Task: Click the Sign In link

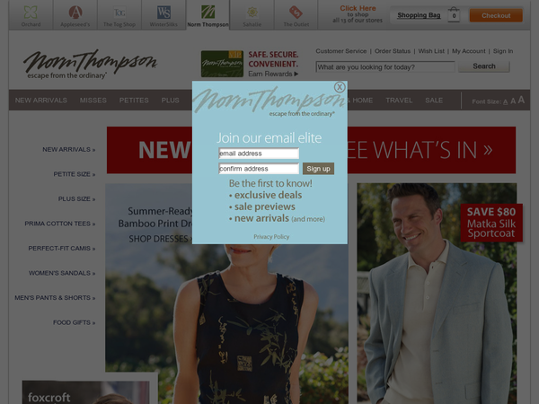Action: pyautogui.click(x=503, y=51)
